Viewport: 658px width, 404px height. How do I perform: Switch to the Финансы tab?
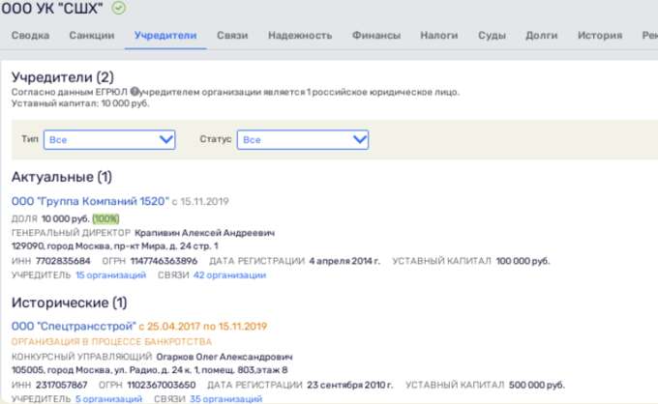coord(376,35)
